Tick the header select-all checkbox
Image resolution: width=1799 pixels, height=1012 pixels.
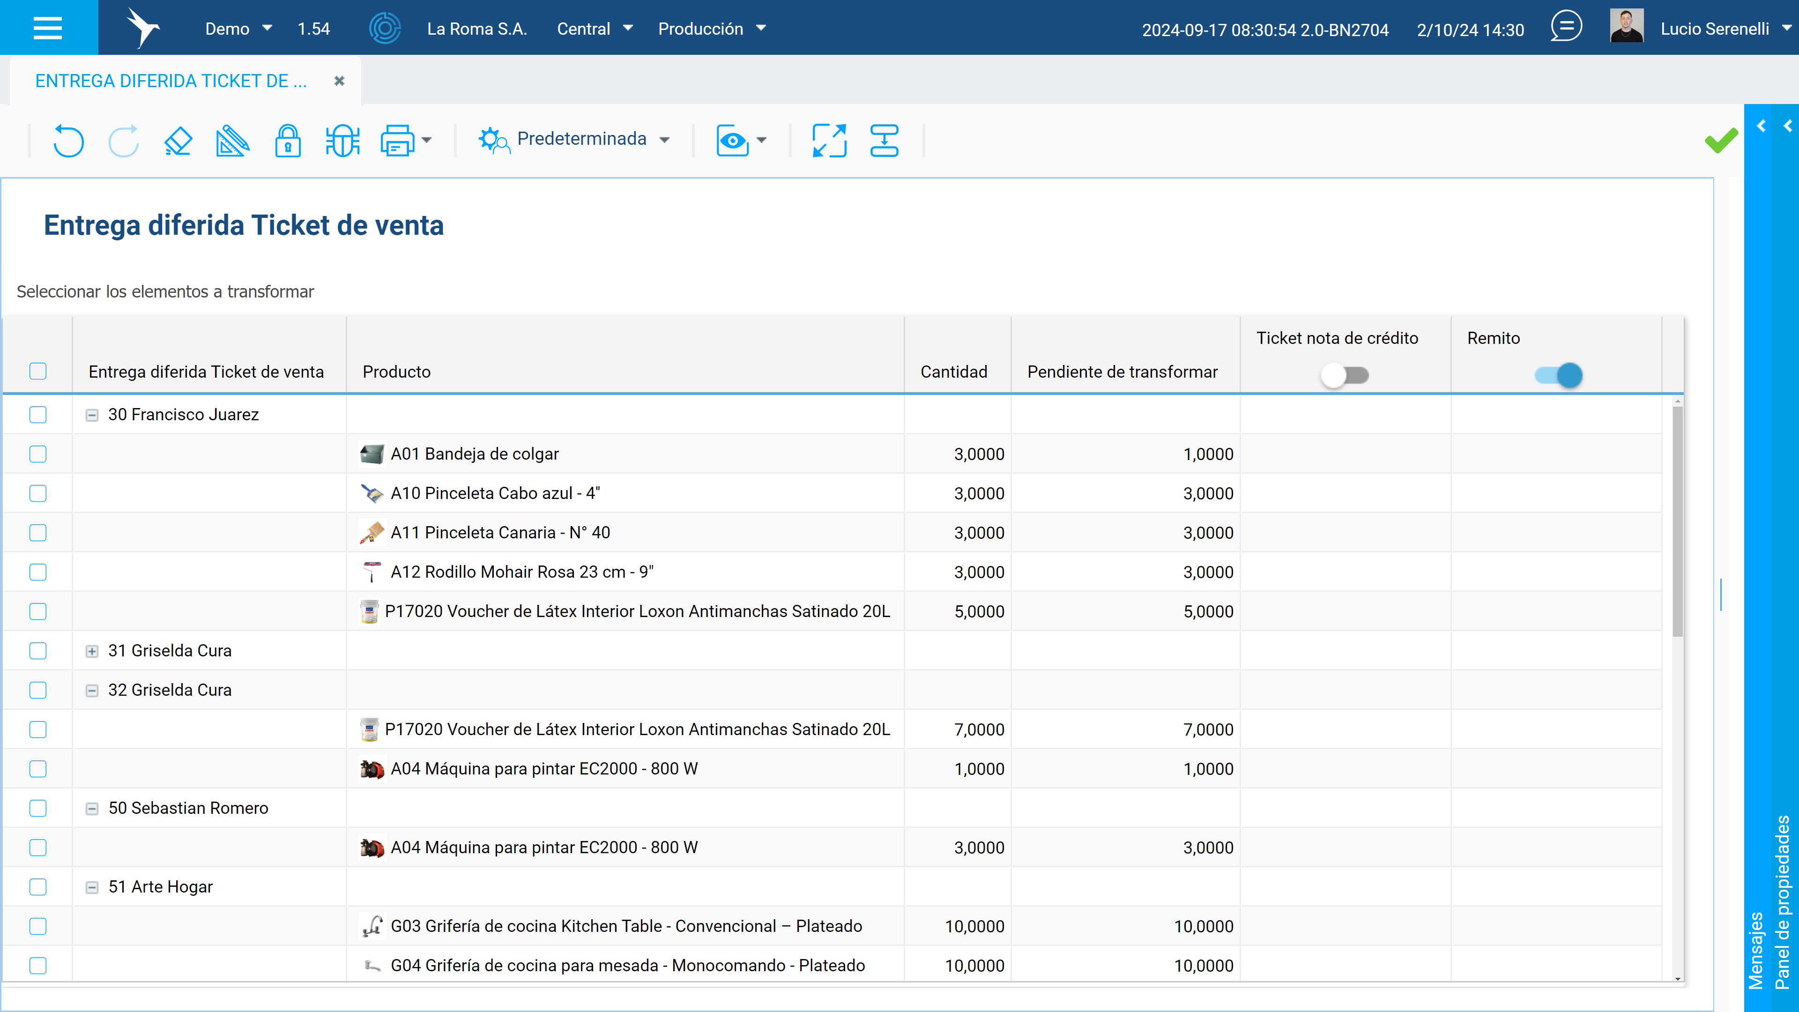point(37,371)
